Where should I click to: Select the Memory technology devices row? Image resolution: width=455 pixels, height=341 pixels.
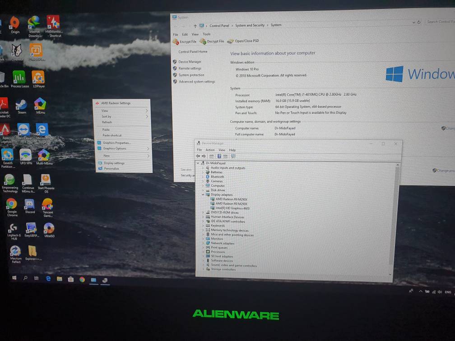pyautogui.click(x=229, y=230)
